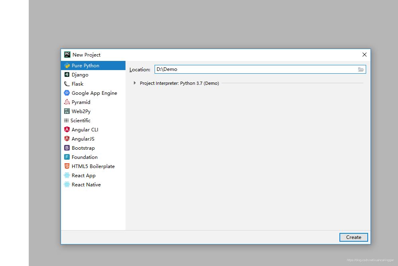Click the Pure Python snake icon

[x=67, y=65]
